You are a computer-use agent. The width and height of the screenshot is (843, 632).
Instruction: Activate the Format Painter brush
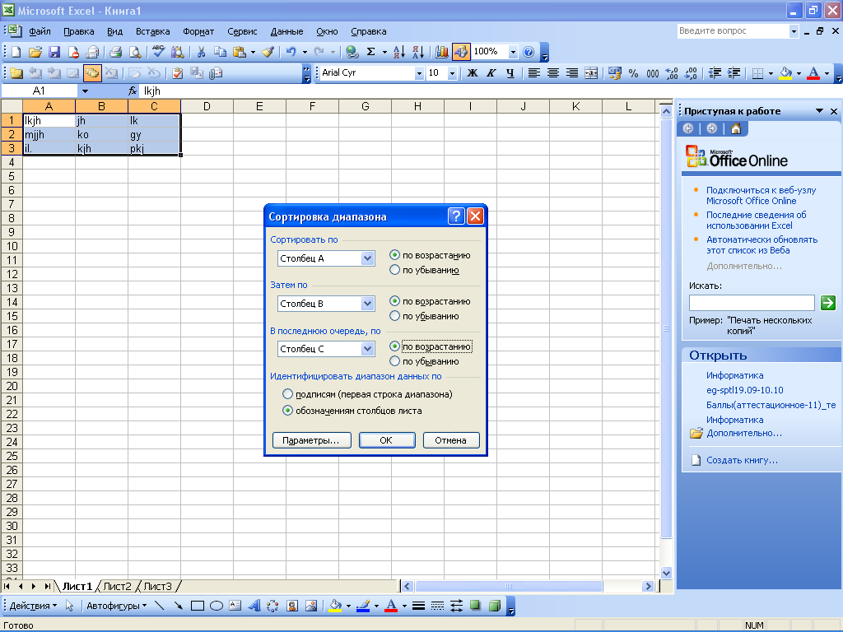click(x=268, y=52)
